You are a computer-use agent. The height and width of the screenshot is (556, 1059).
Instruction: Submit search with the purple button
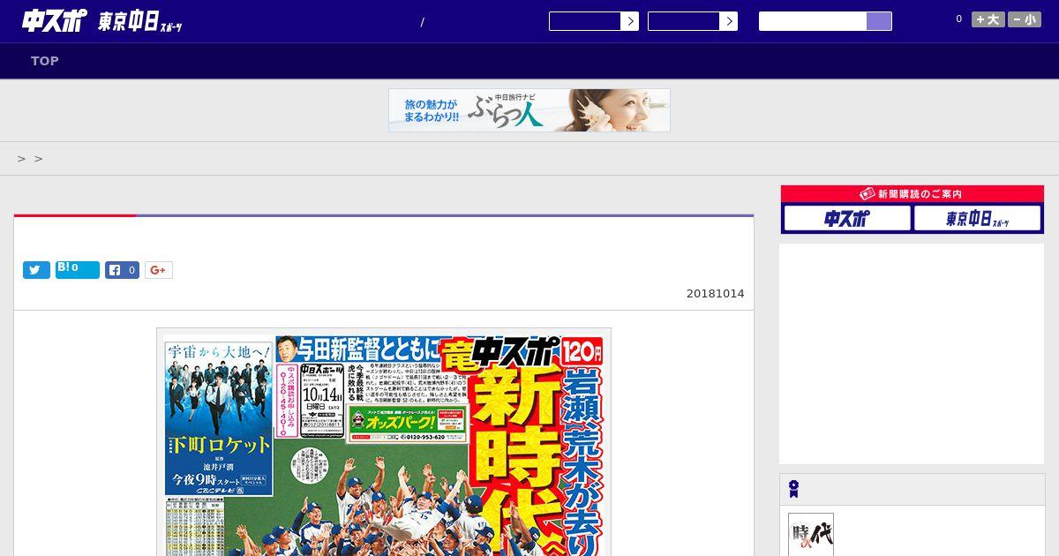(x=879, y=21)
